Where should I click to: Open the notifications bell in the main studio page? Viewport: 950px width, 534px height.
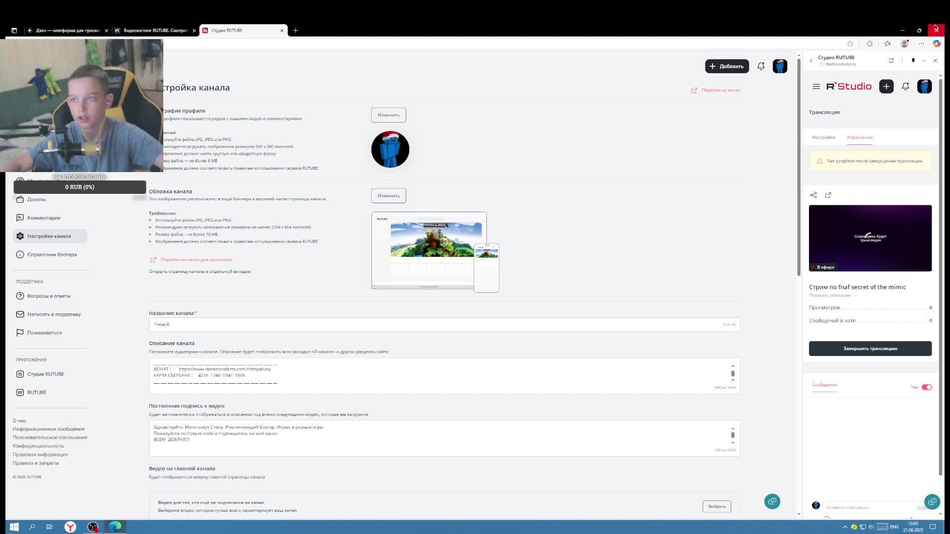click(x=761, y=66)
